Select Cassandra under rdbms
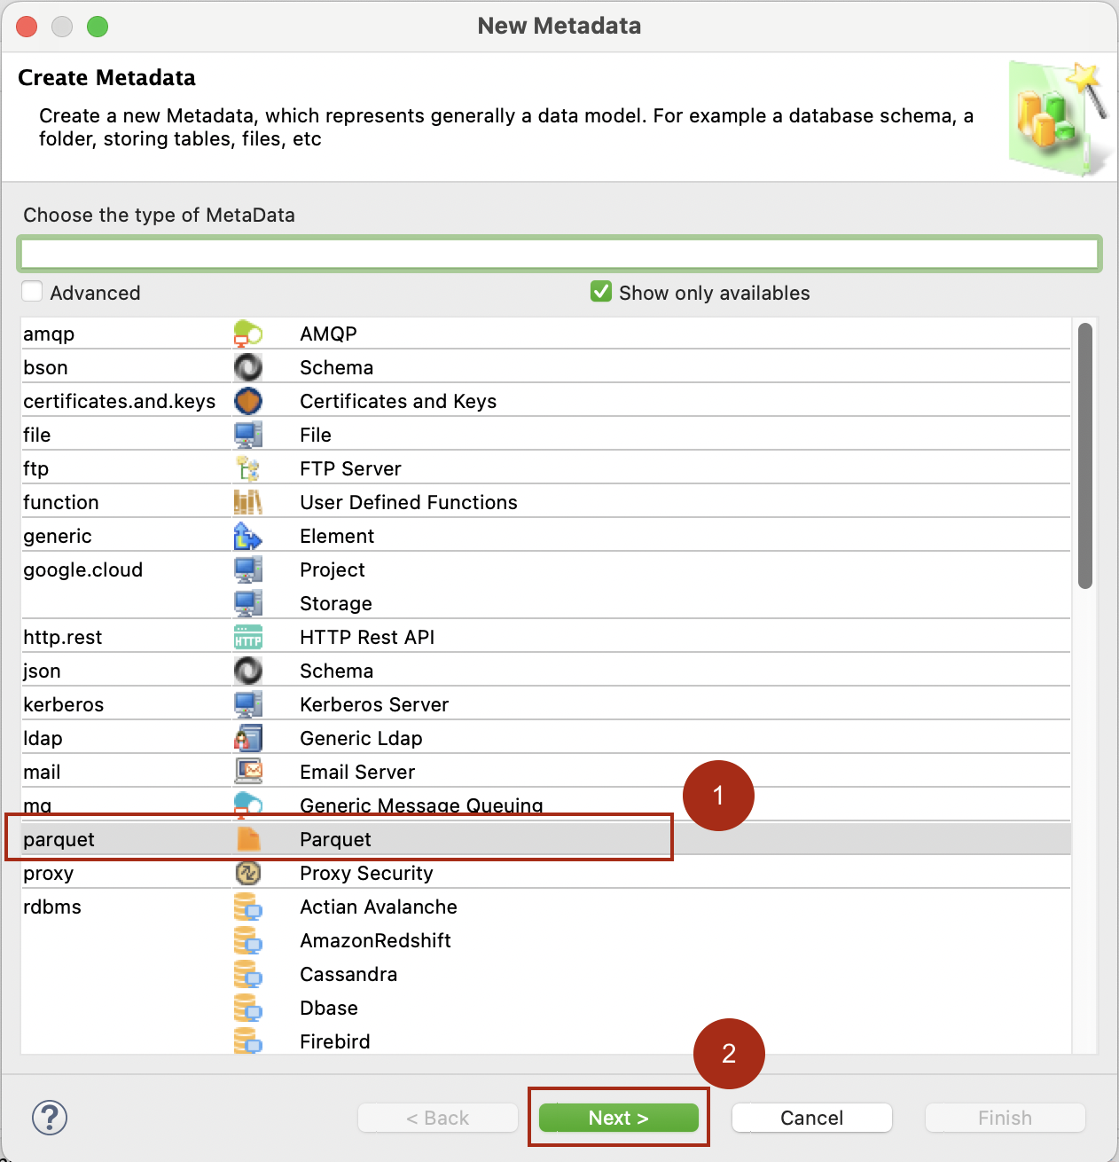1119x1162 pixels. point(348,974)
